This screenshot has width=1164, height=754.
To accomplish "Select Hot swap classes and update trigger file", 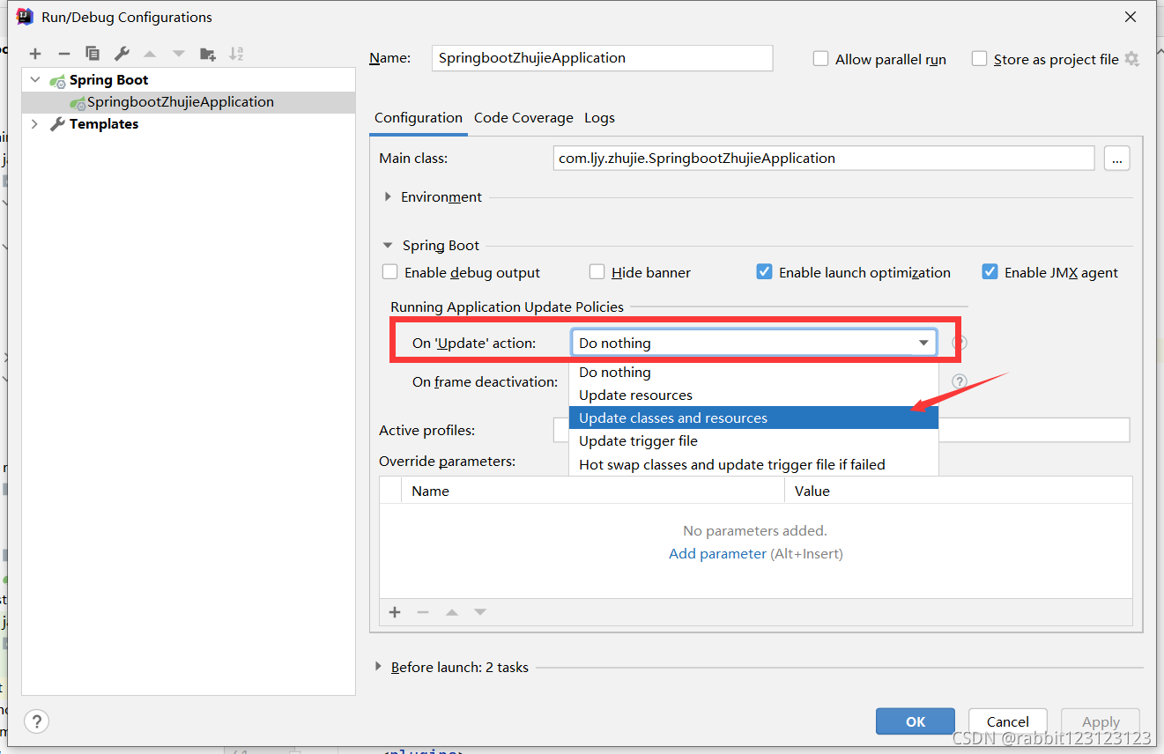I will [x=753, y=464].
